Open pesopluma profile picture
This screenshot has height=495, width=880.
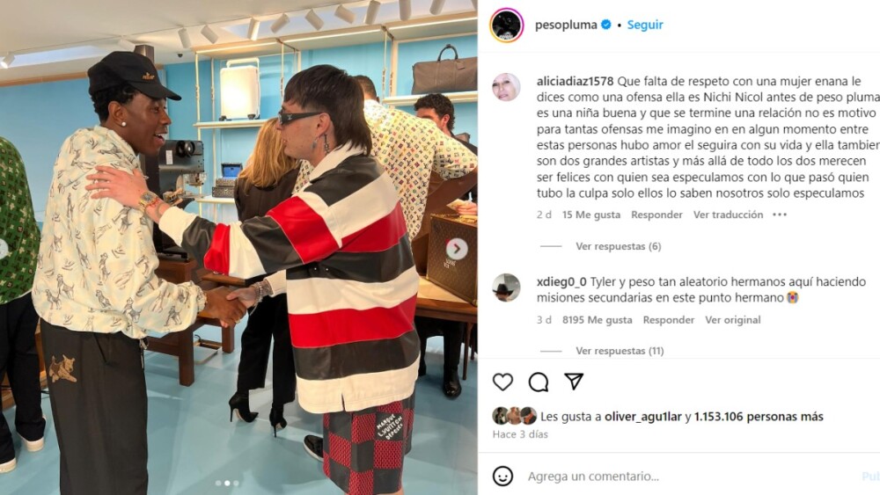click(x=506, y=25)
